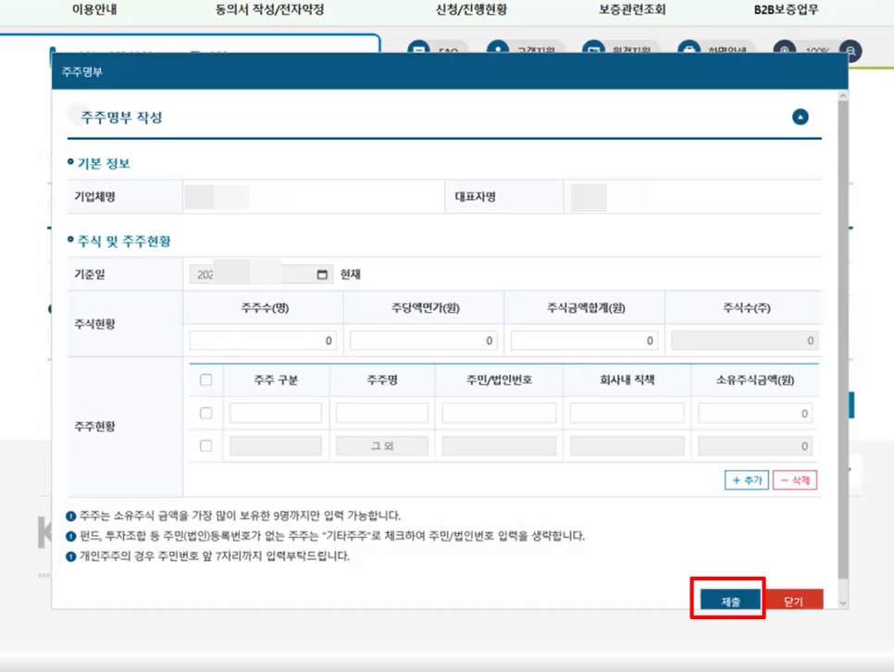Click the FAQ icon
The image size is (894, 672).
click(x=418, y=49)
